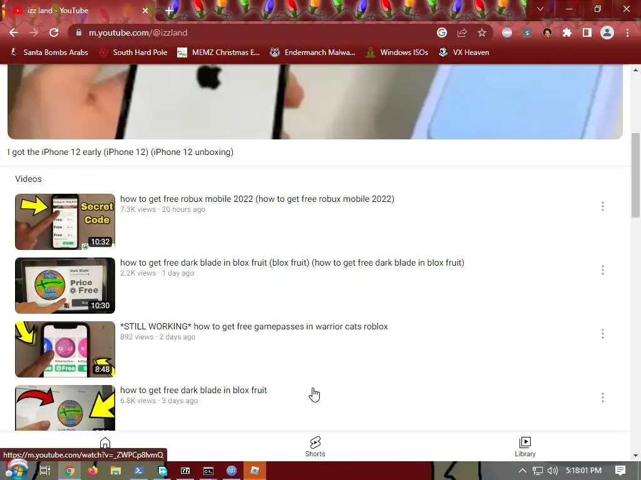Open a new browser tab

tap(169, 11)
